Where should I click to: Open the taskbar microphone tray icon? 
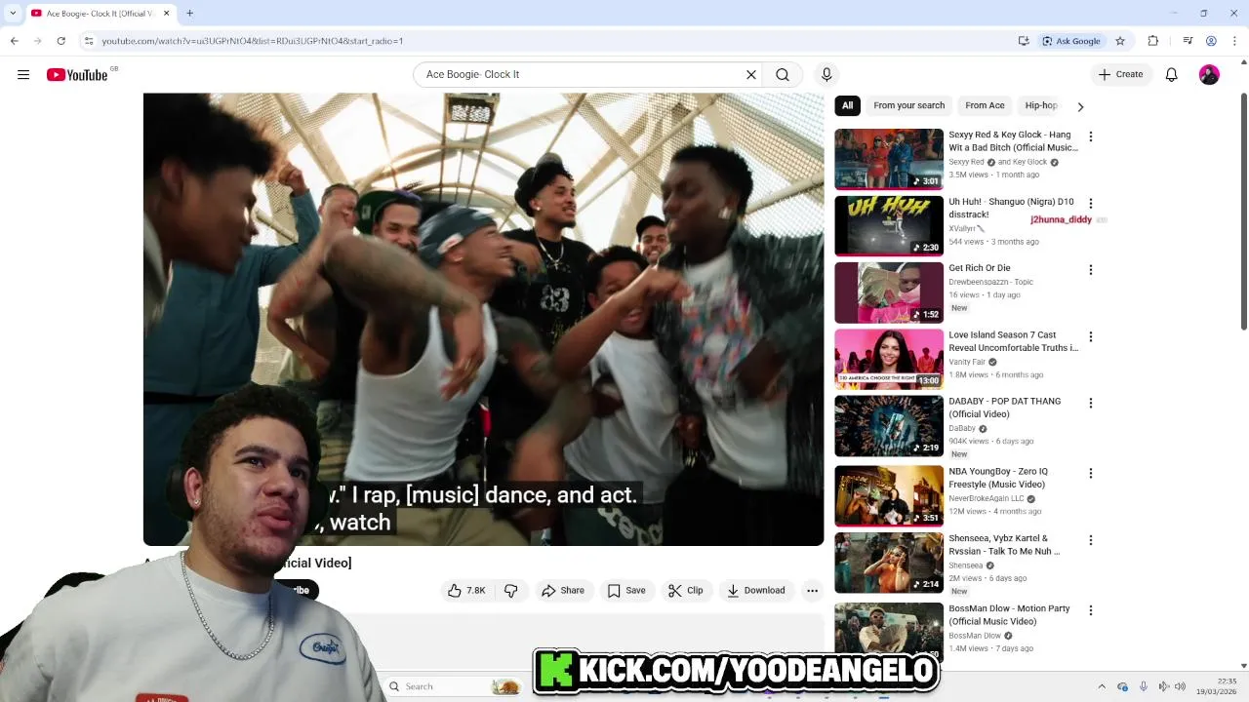click(1144, 686)
